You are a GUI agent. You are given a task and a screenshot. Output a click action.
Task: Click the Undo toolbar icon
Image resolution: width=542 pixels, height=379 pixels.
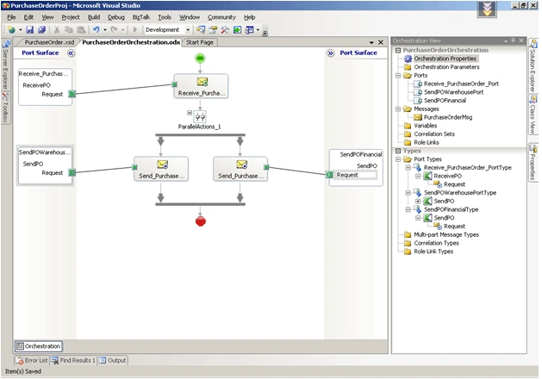[97, 29]
